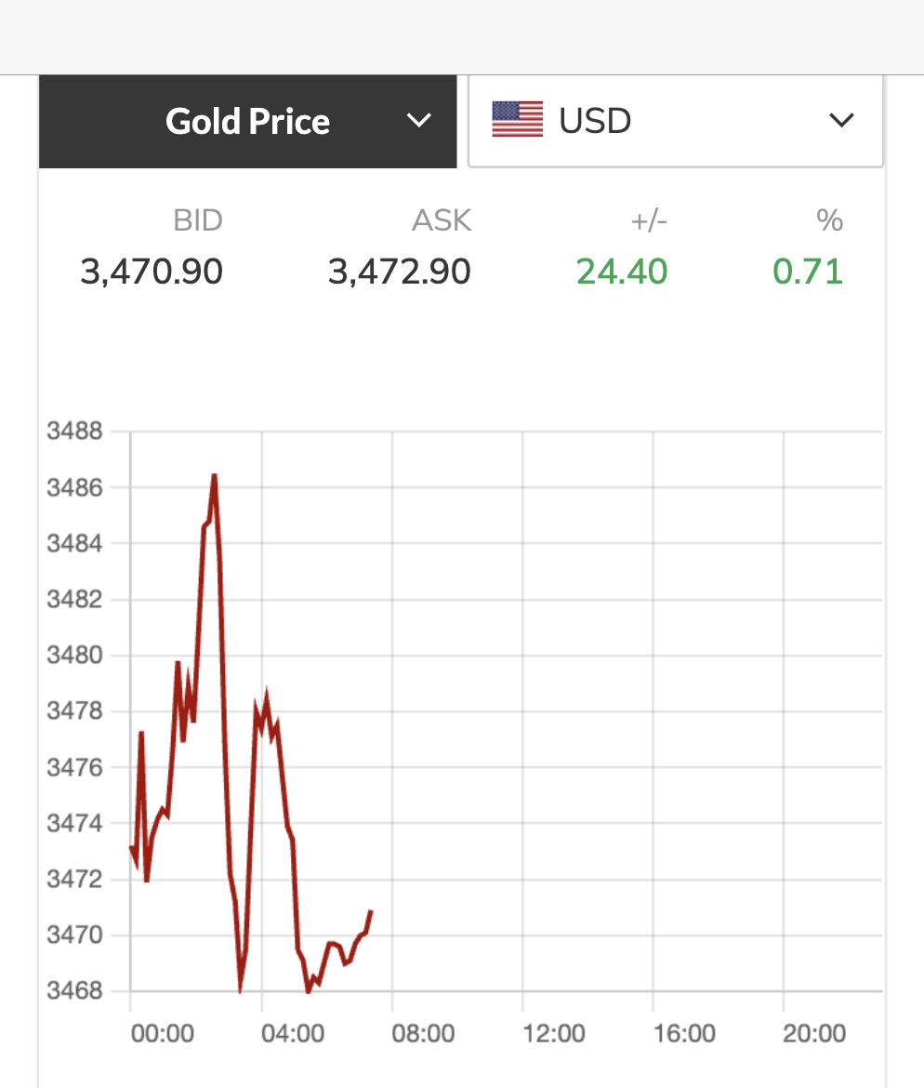Click the chevron in Gold Price selector
The height and width of the screenshot is (1088, 924).
pyautogui.click(x=419, y=121)
